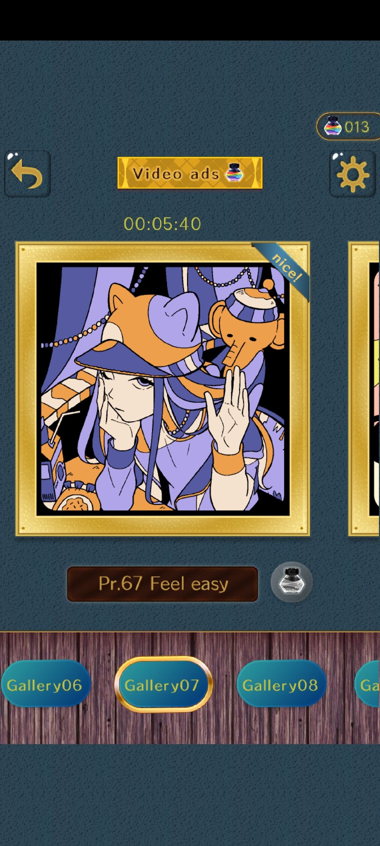
Task: Tap the rainbow ink bottle counter 013
Action: click(x=348, y=127)
